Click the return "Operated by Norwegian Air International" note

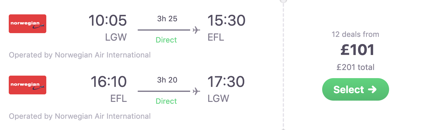(x=80, y=117)
